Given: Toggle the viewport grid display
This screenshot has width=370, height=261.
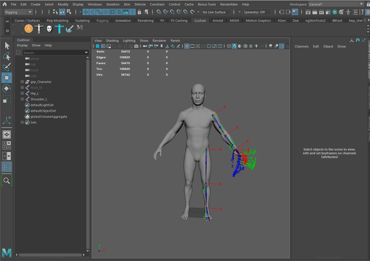Looking at the screenshot, I should tap(187, 46).
